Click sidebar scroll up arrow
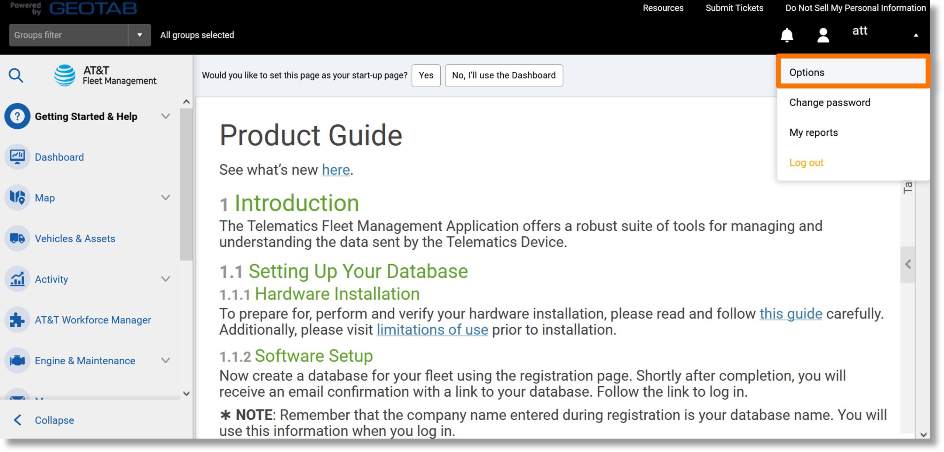The height and width of the screenshot is (452, 944). tap(186, 102)
